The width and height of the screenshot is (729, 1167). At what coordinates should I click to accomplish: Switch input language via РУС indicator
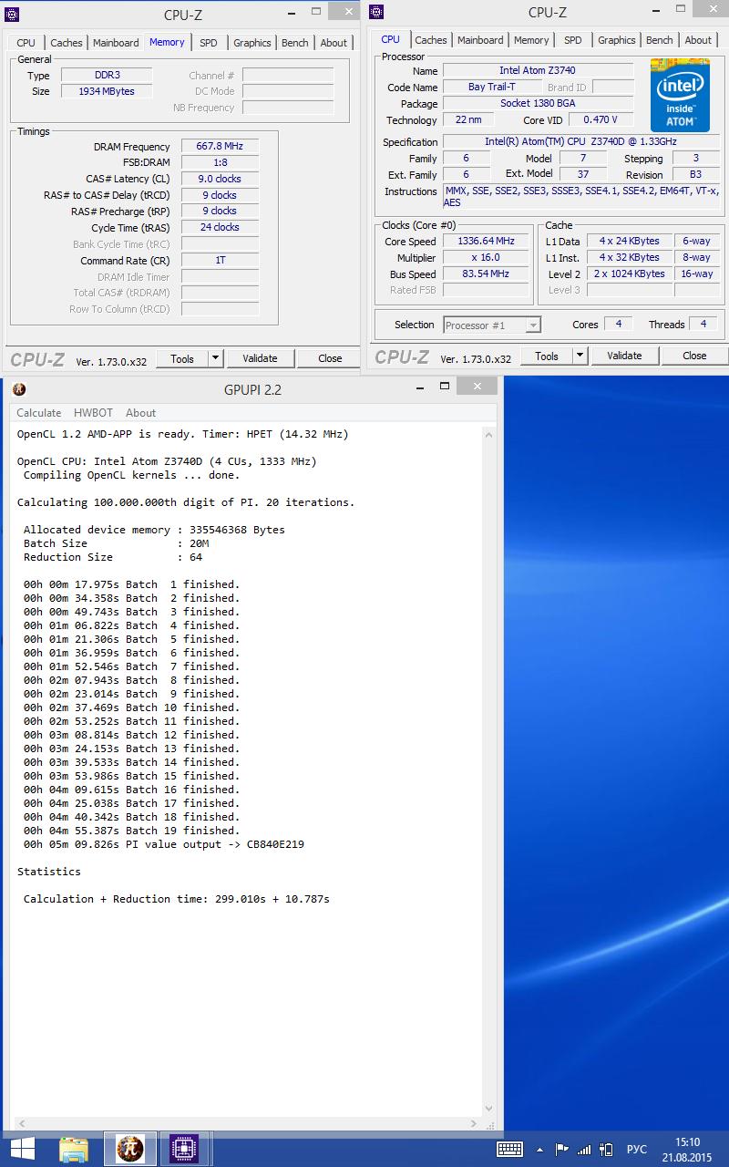click(638, 1150)
